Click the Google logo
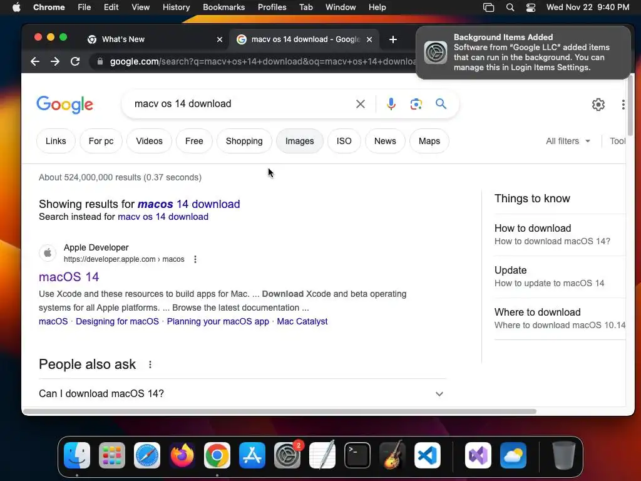Screen dimensions: 641x481 point(64,105)
